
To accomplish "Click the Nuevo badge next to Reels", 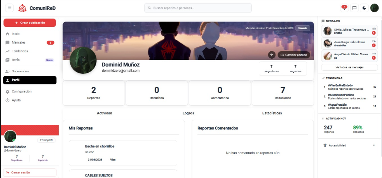I will coord(49,60).
